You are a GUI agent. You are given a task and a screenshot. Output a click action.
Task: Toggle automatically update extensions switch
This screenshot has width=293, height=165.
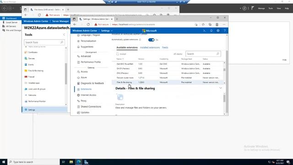click(151, 40)
